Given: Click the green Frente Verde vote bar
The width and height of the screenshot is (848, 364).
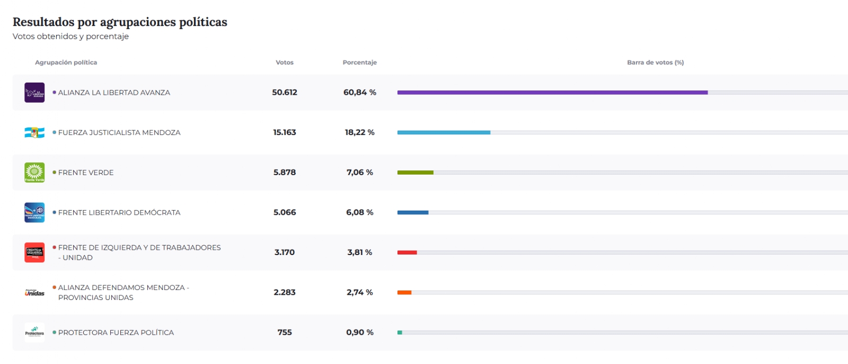Looking at the screenshot, I should pos(416,172).
